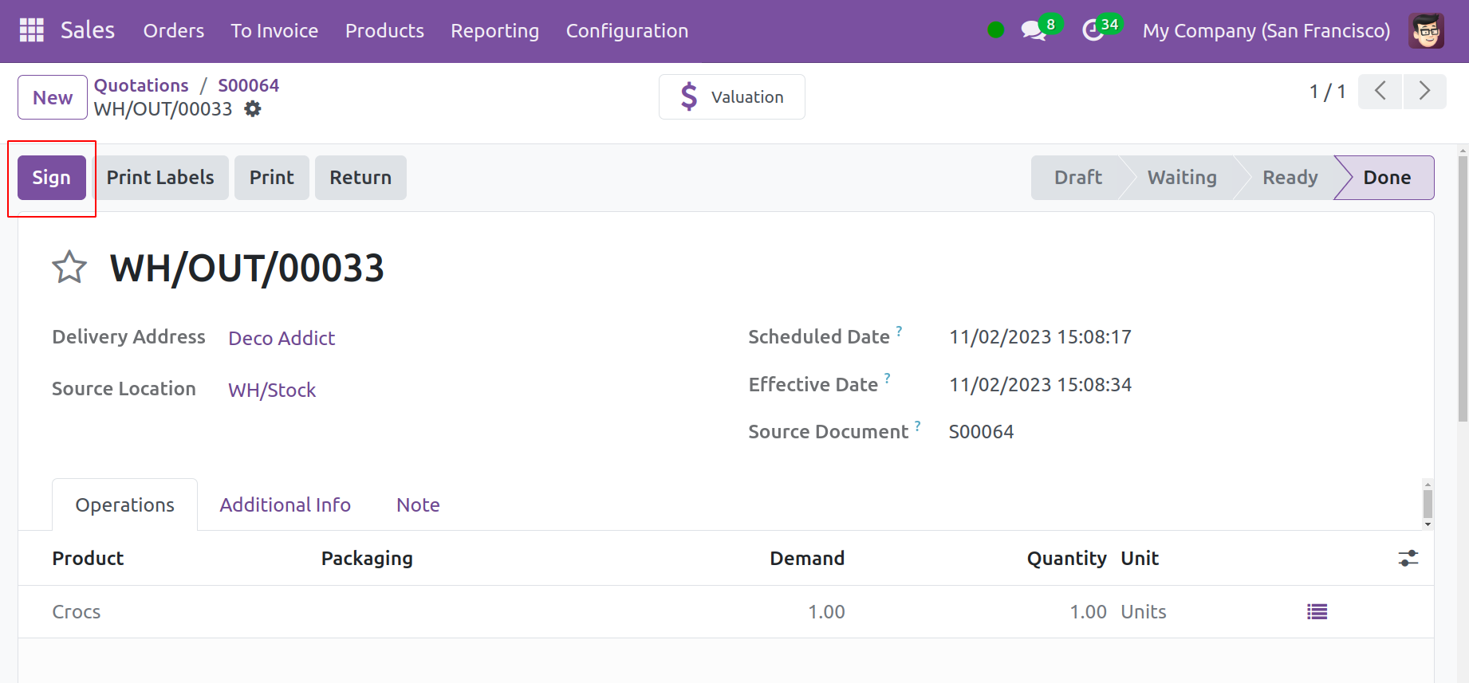Viewport: 1469px width, 683px height.
Task: Open the Valuation smart button
Action: [731, 97]
